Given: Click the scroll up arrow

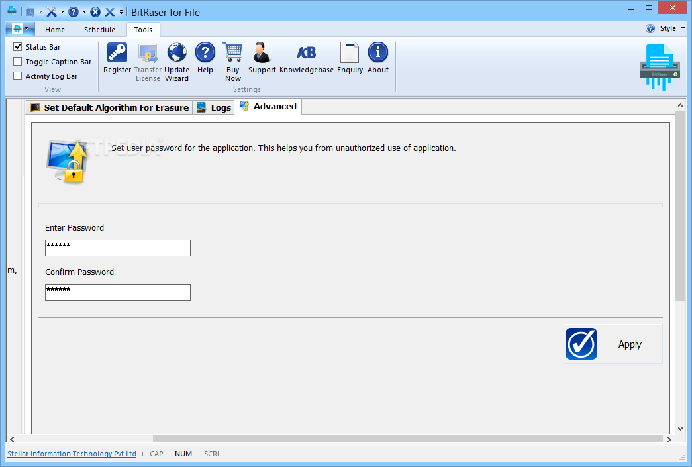Looking at the screenshot, I should 680,105.
